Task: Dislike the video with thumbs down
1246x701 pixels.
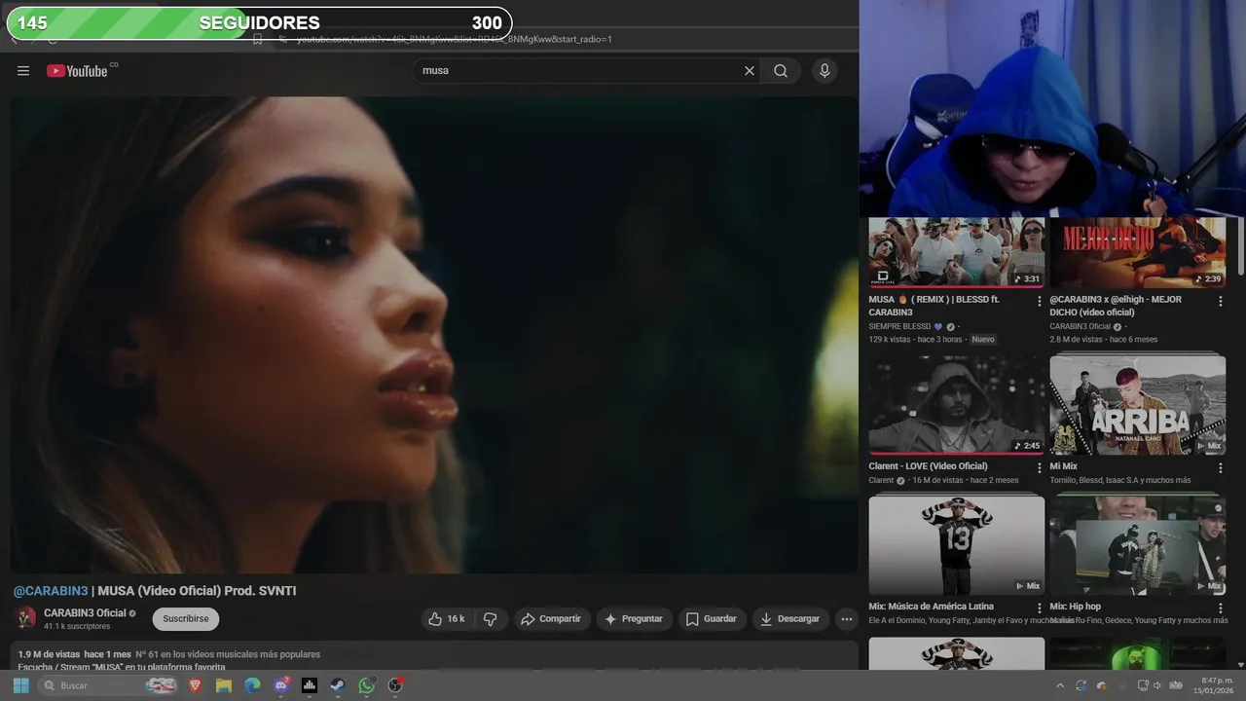Action: pos(491,618)
